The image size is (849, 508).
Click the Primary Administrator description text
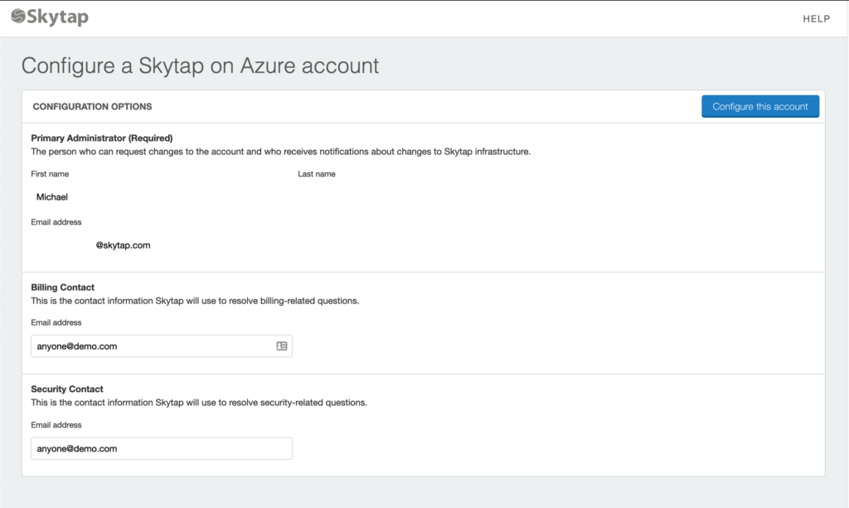tap(280, 152)
